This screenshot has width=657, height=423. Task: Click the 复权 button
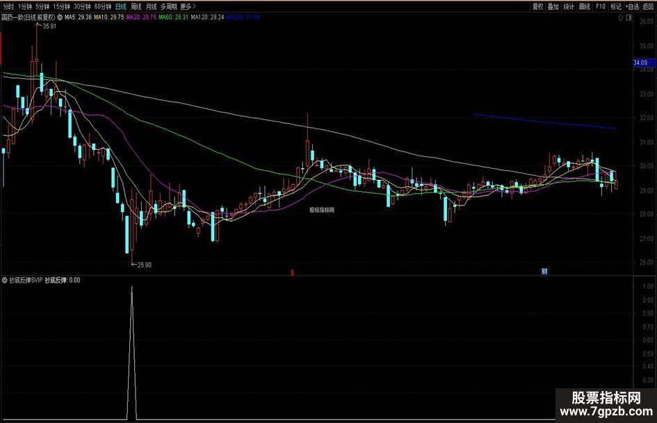[538, 6]
